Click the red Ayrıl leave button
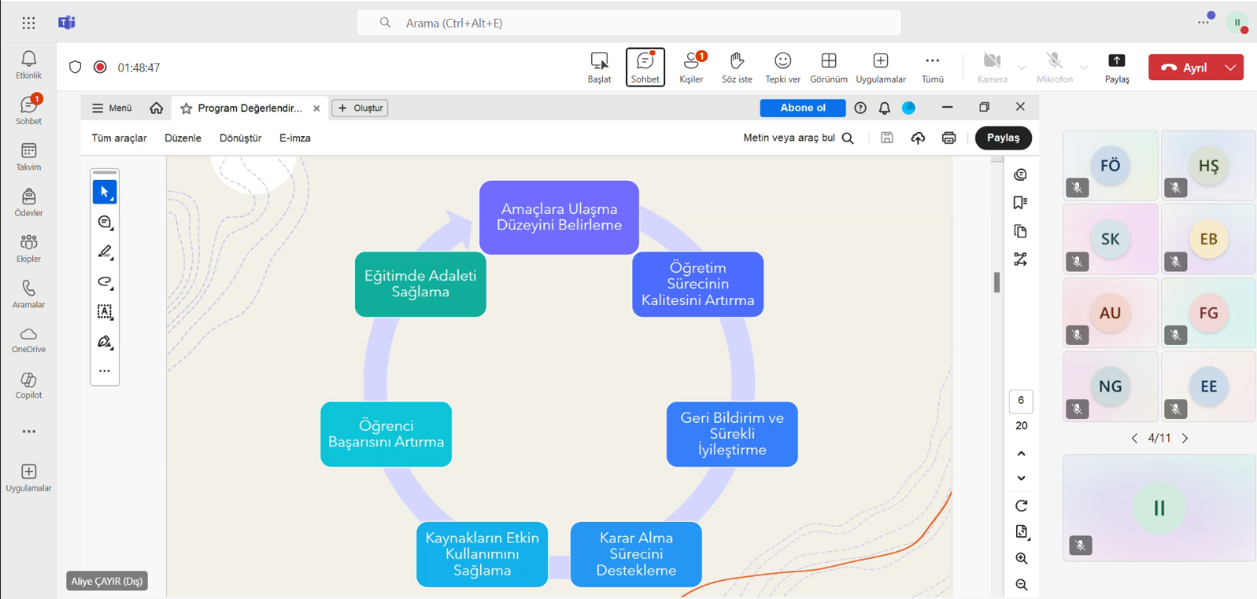Image resolution: width=1257 pixels, height=599 pixels. coord(1184,68)
